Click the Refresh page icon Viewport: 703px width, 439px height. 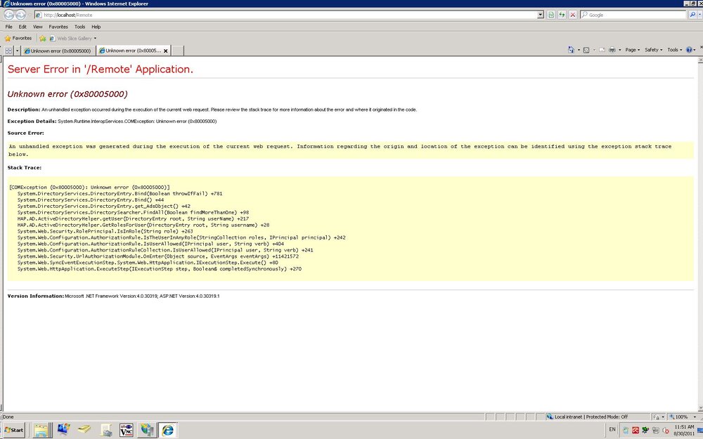(x=562, y=15)
